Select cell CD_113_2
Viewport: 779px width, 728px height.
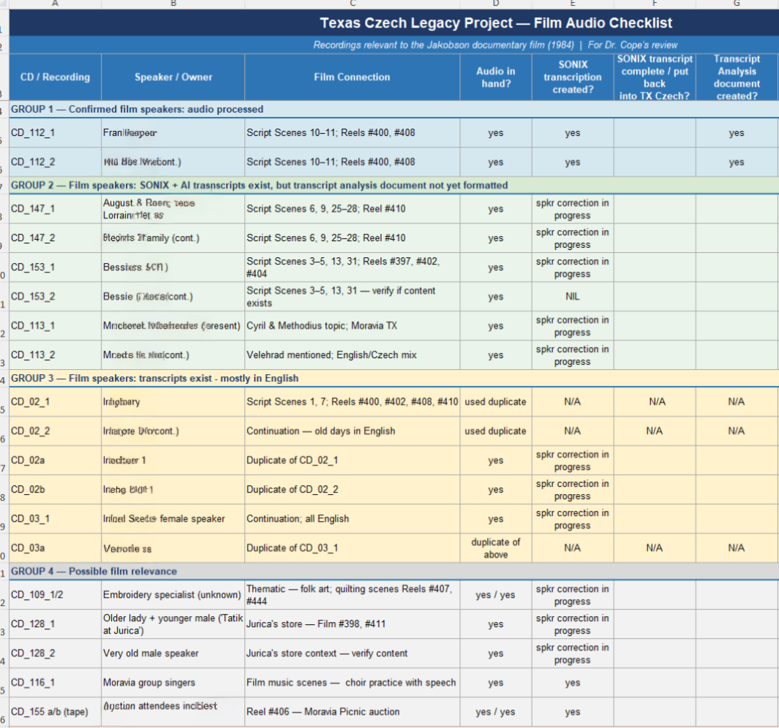55,355
